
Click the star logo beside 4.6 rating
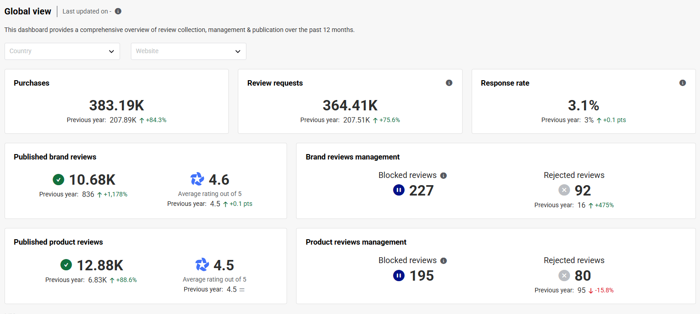click(197, 179)
